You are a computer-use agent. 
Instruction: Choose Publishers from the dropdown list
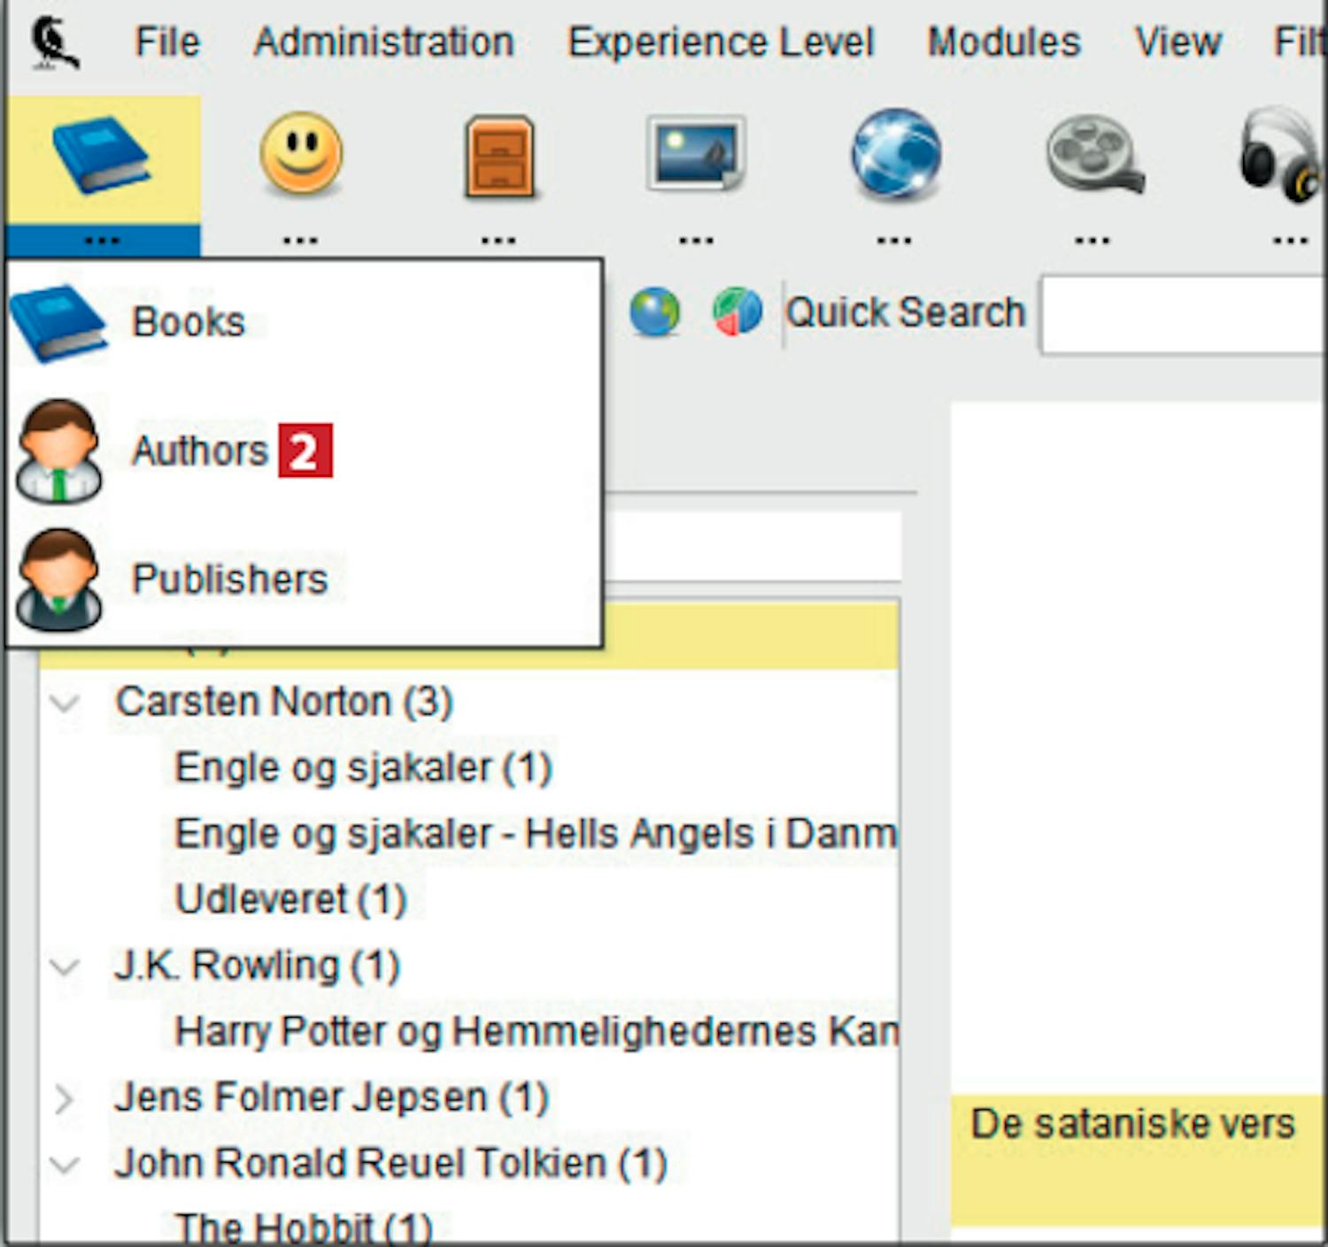[x=304, y=579]
